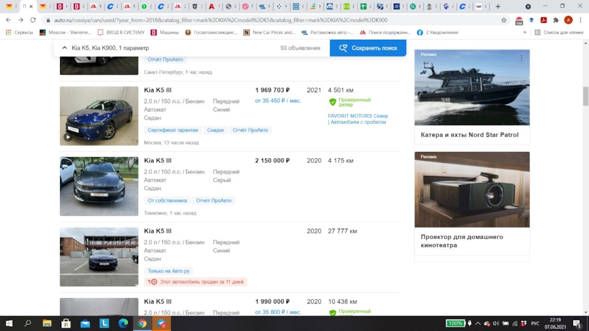Open Отчёт ПроАвто on the 2 150 000 ₽ listing
The image size is (589, 331).
click(214, 200)
